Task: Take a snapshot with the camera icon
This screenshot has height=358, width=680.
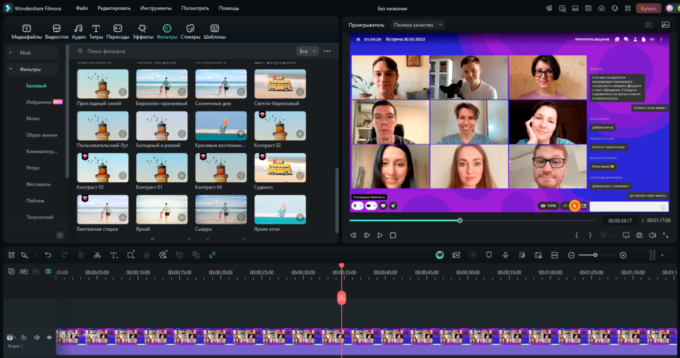Action: [x=639, y=235]
